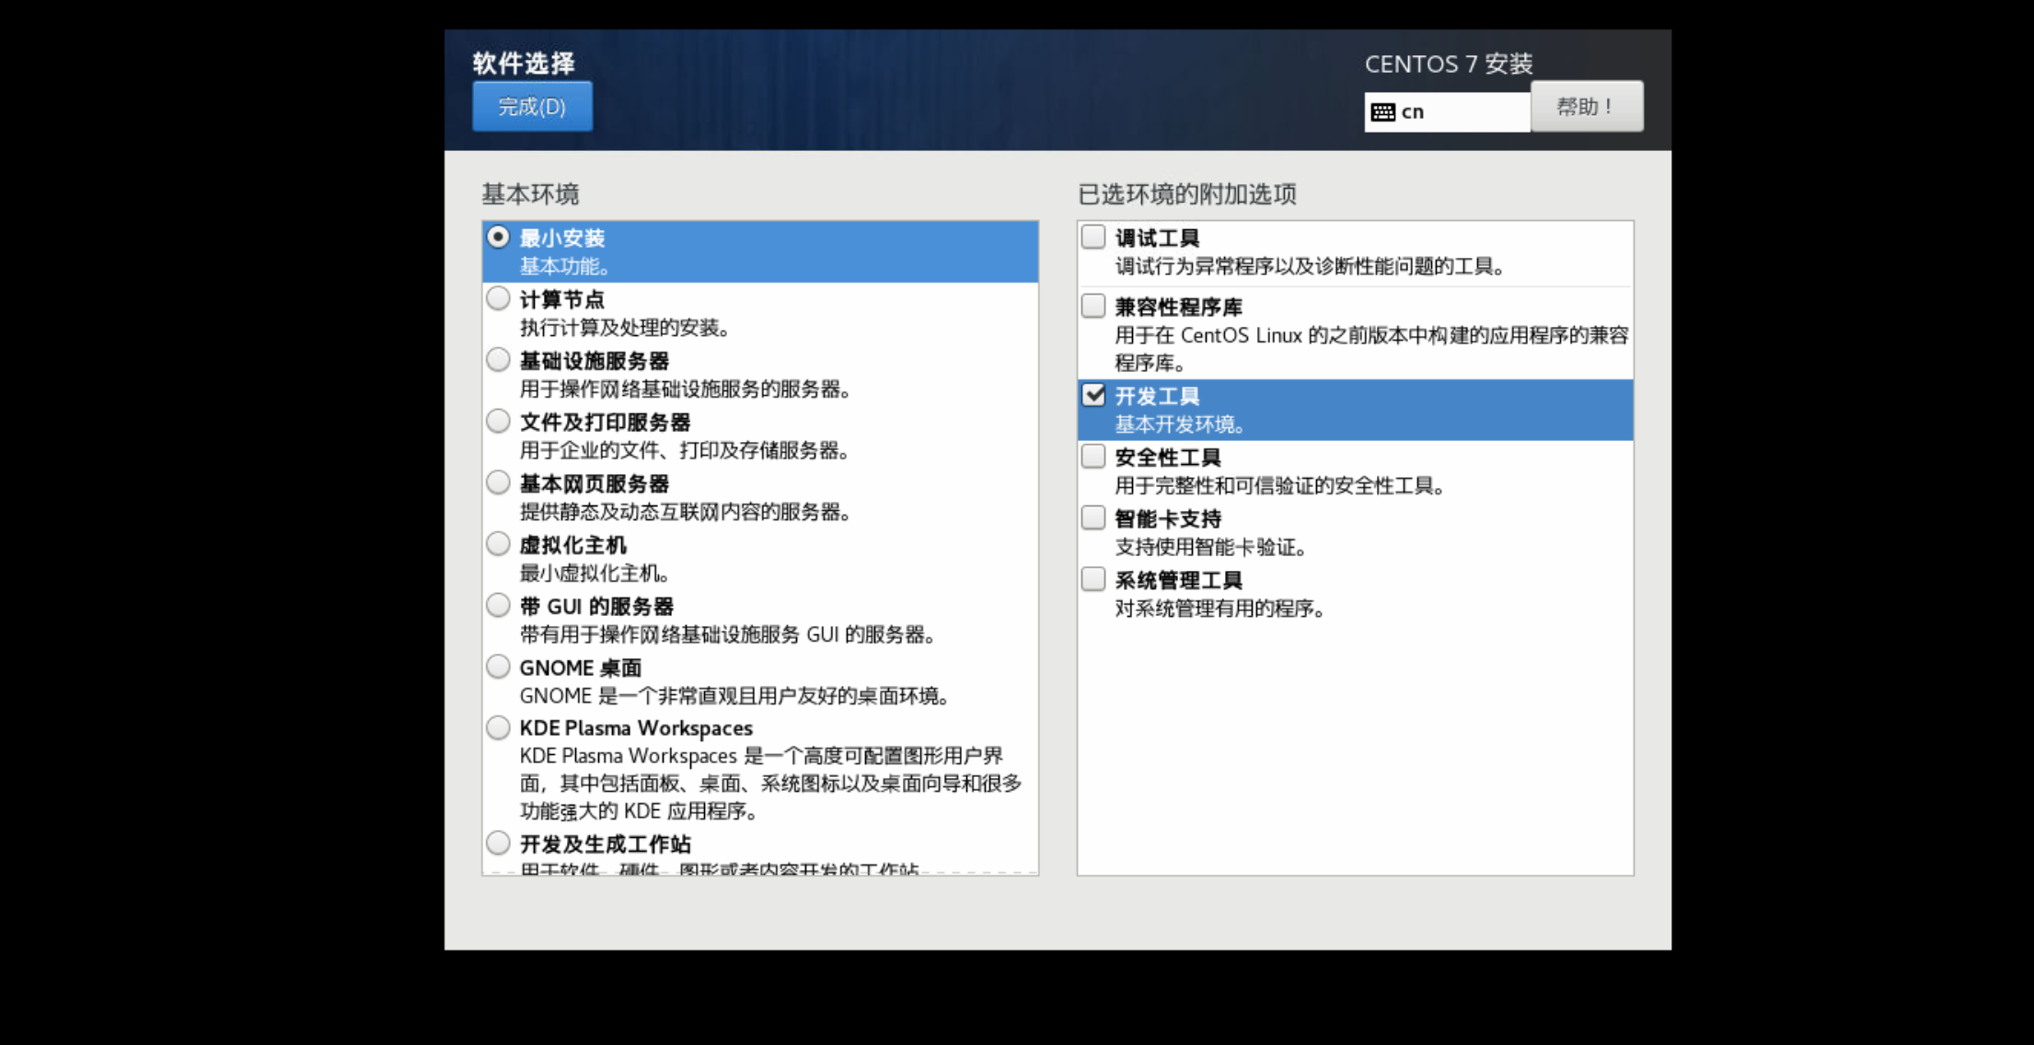Click text 对系统管理有用的程序。
Screen dimensions: 2034x1045
point(1220,609)
